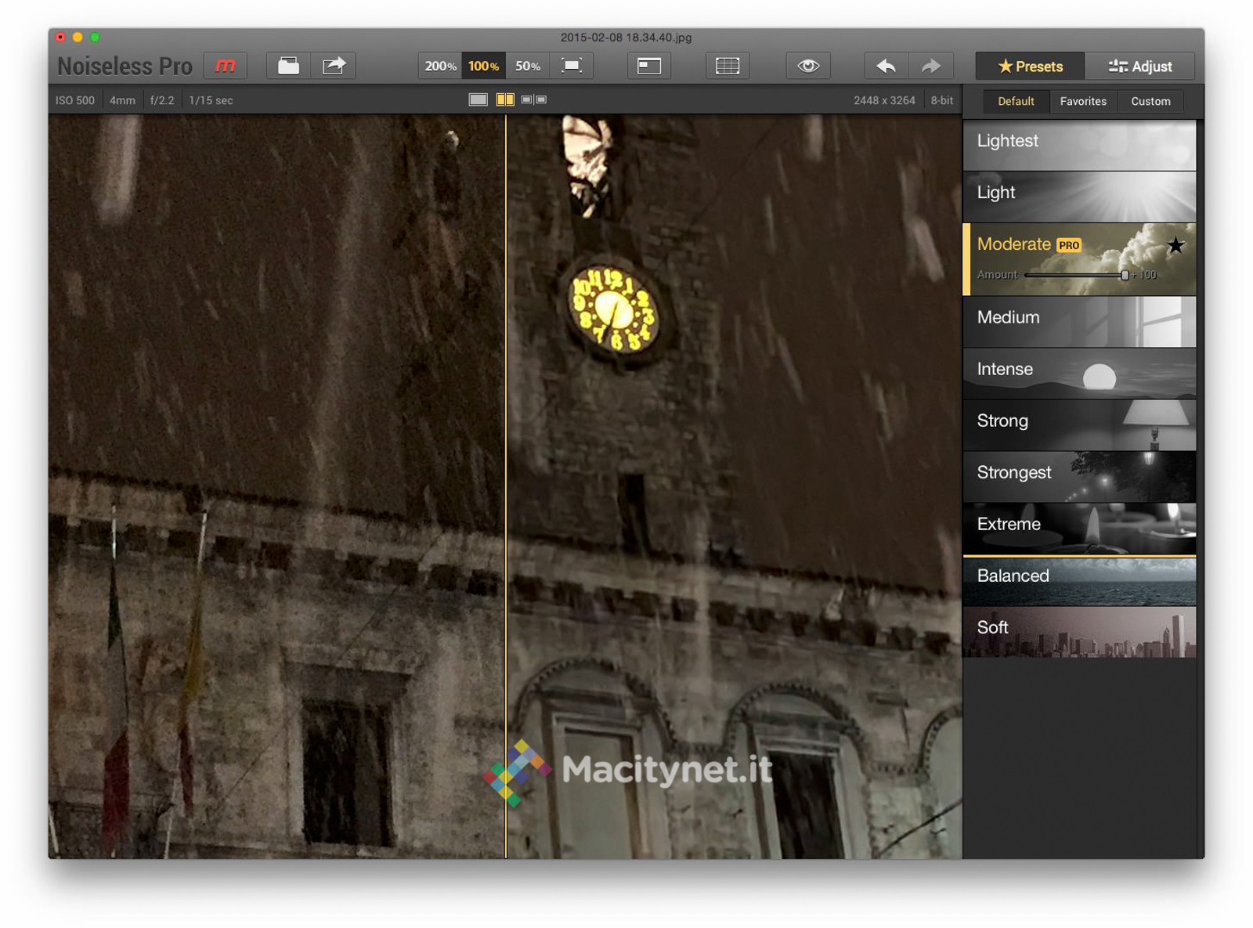1253x928 pixels.
Task: Click the red Macphun logo button
Action: pyautogui.click(x=226, y=66)
